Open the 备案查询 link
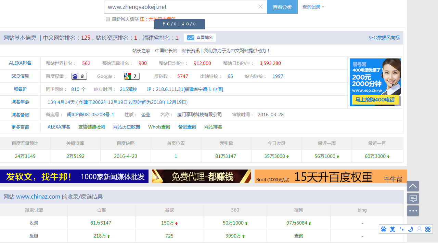The width and height of the screenshot is (438, 243). [x=187, y=127]
